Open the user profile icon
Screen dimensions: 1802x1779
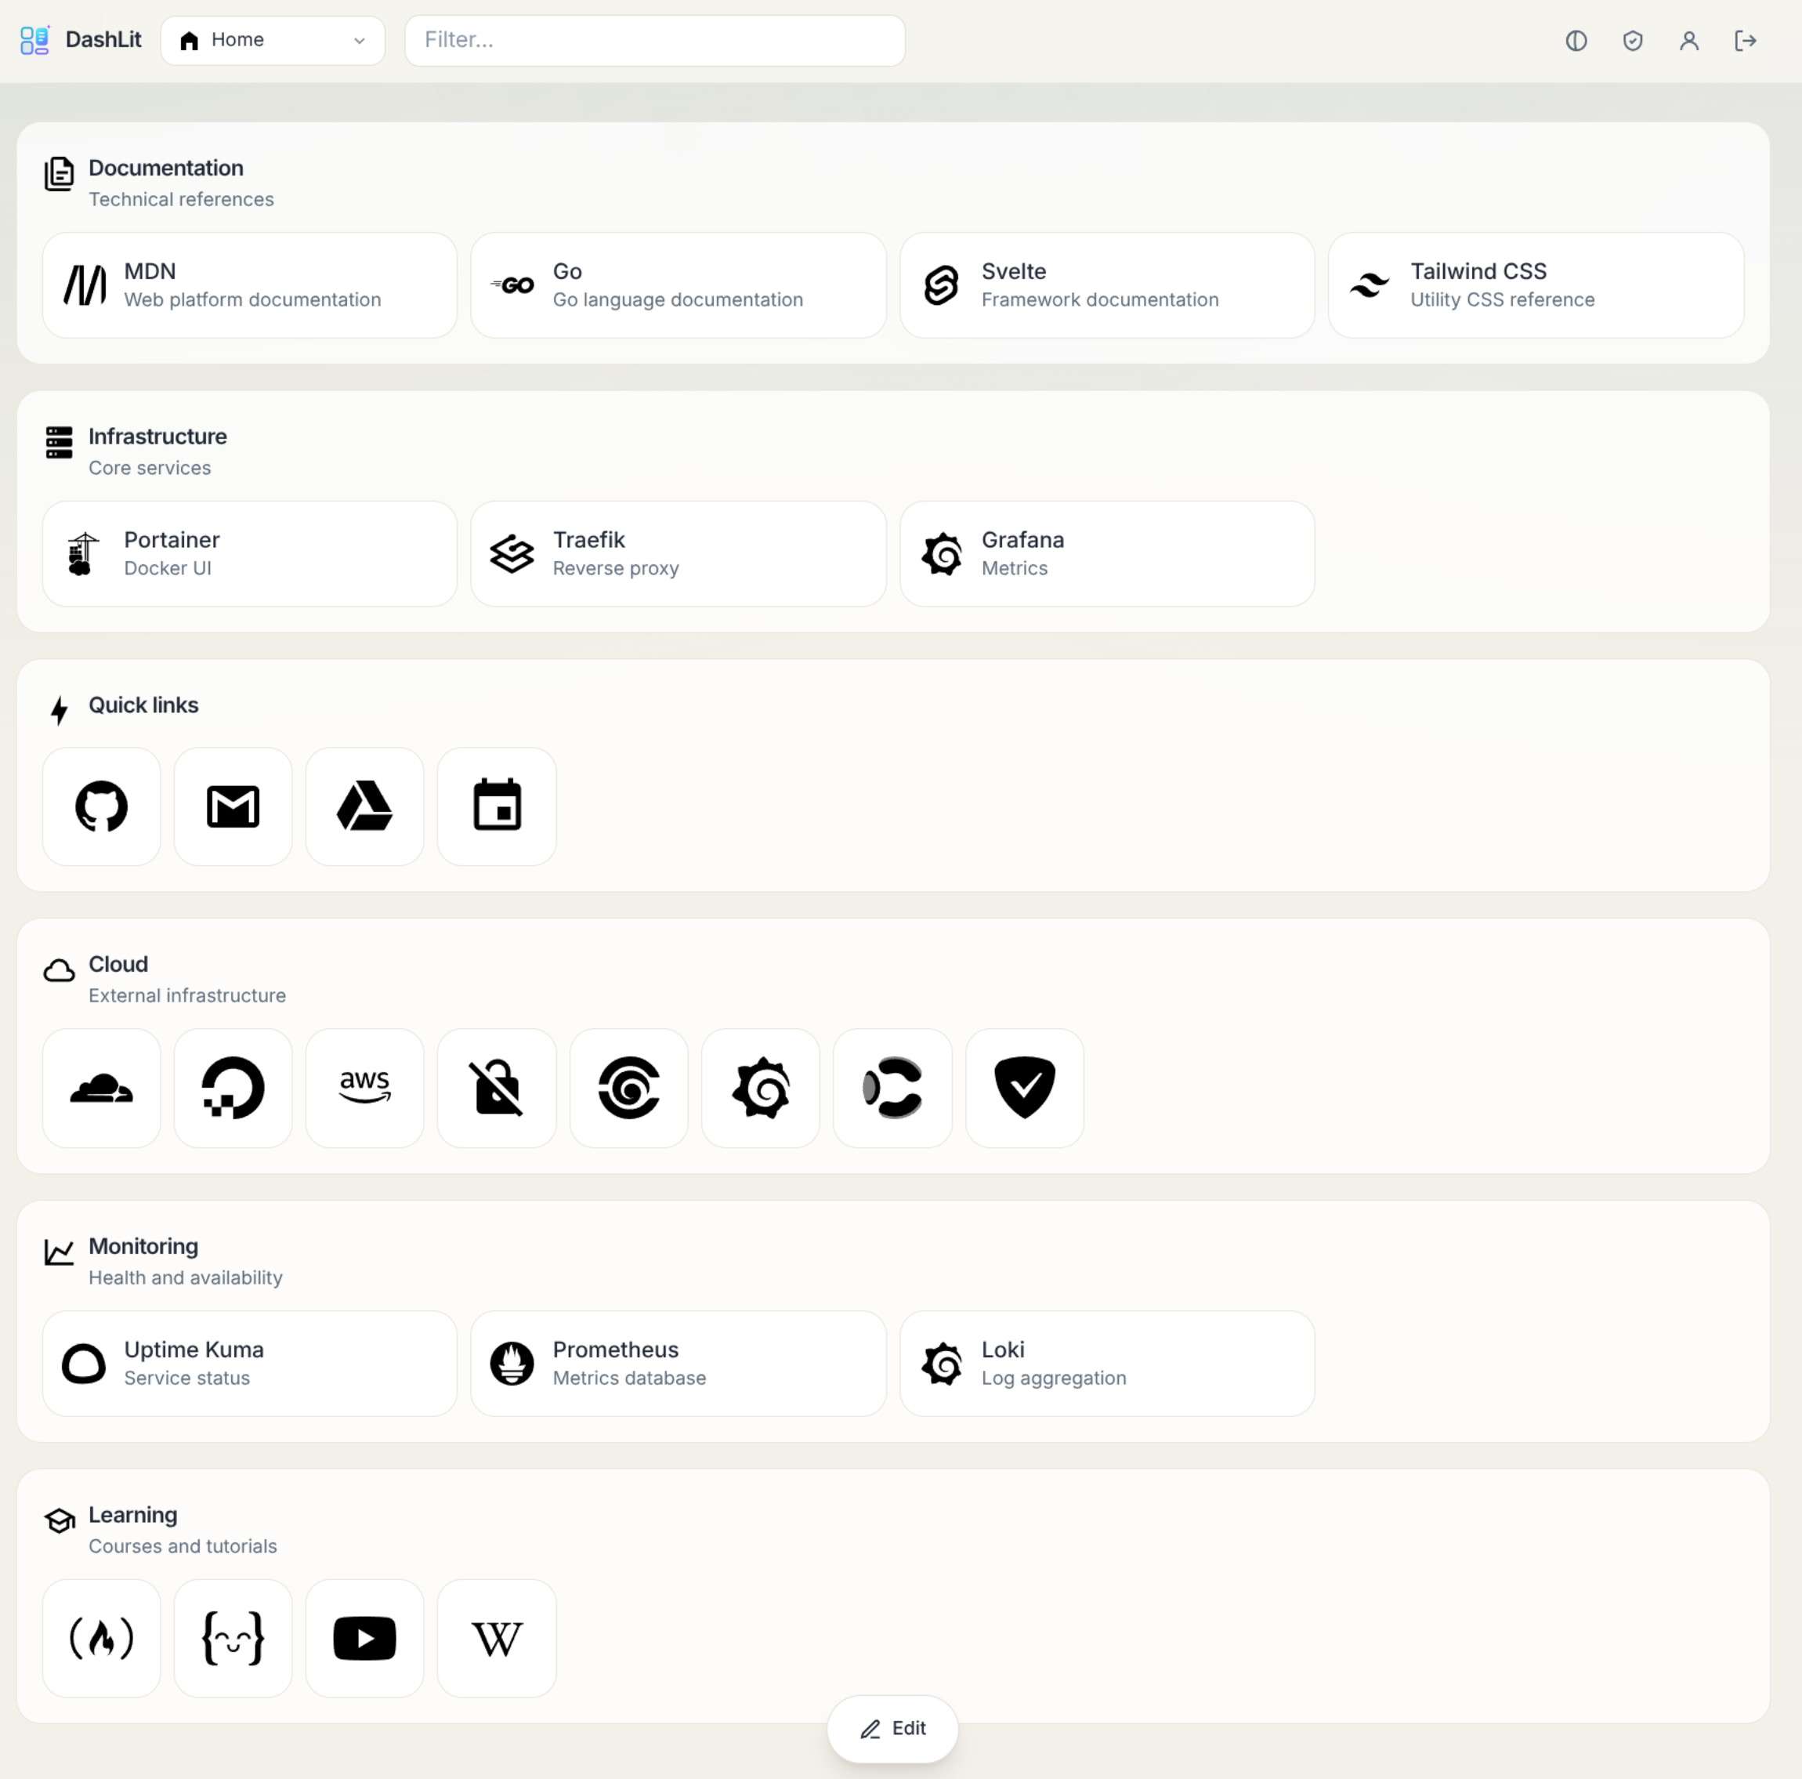[1689, 40]
